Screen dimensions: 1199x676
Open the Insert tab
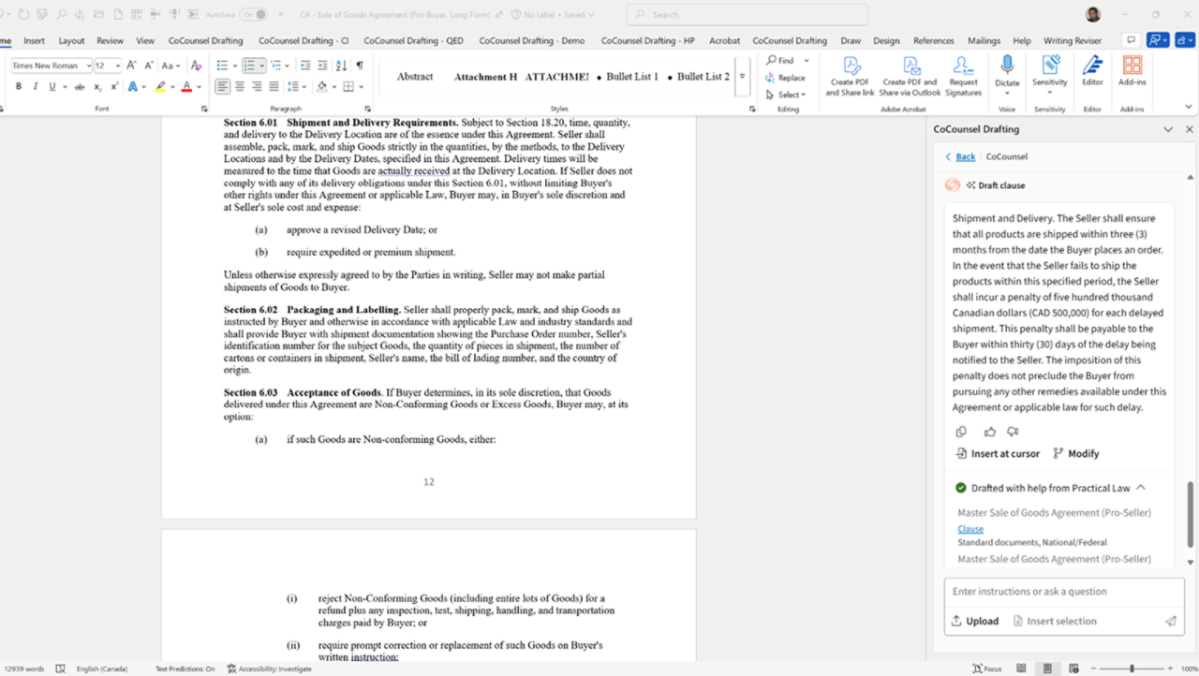coord(34,40)
